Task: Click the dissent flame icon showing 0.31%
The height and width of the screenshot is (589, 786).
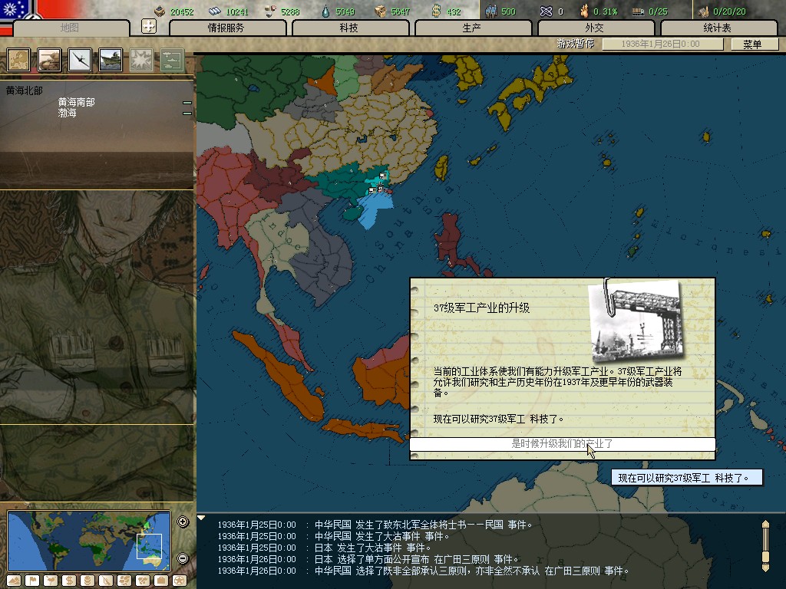Action: pos(584,11)
